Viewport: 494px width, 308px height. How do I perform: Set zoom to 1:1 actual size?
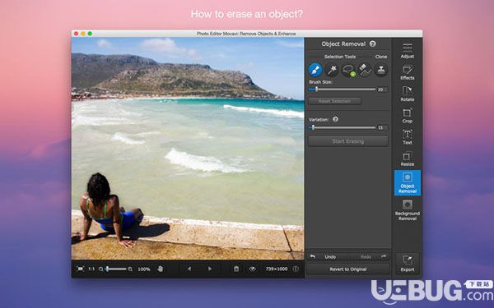(91, 269)
